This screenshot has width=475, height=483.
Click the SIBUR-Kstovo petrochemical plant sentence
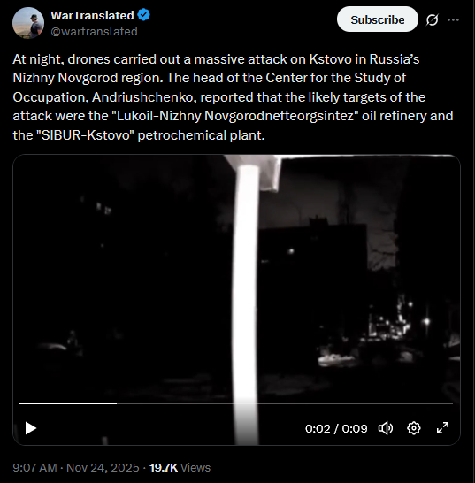click(x=139, y=135)
